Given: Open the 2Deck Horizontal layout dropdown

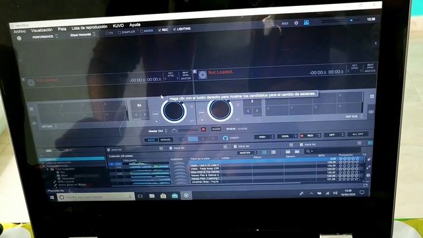Looking at the screenshot, I should click(x=83, y=35).
